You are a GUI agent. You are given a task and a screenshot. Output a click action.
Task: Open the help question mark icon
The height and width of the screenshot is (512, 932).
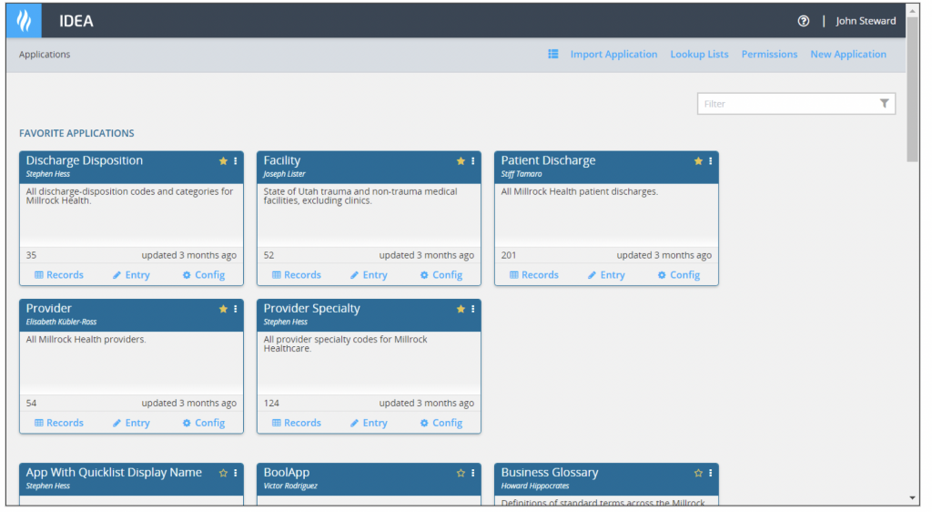click(x=803, y=21)
